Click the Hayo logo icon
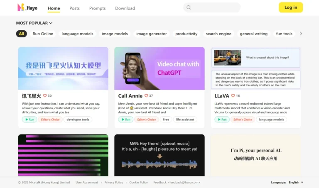The image size is (319, 188). (x=21, y=7)
